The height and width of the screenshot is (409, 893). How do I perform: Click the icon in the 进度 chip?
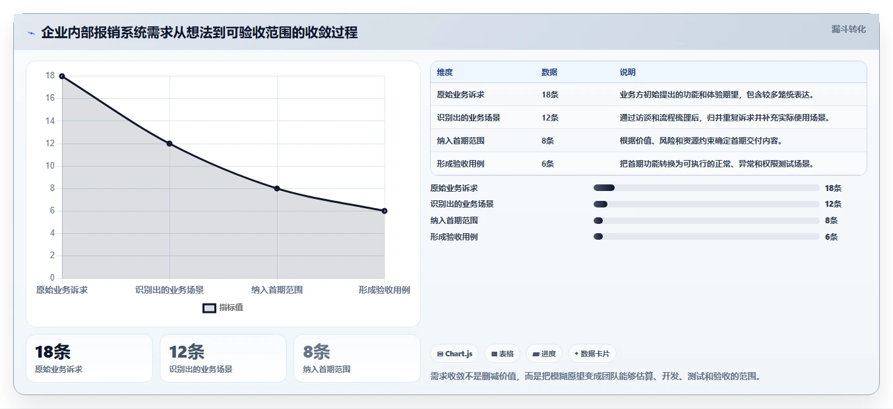click(536, 354)
